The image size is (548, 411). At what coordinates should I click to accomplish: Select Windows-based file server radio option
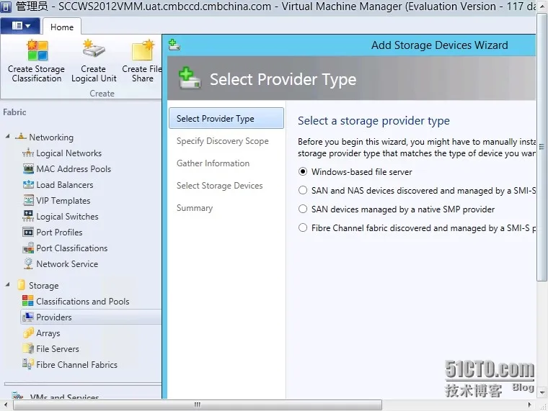(x=303, y=171)
